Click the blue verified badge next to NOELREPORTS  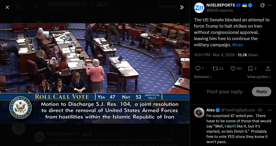(250, 5)
